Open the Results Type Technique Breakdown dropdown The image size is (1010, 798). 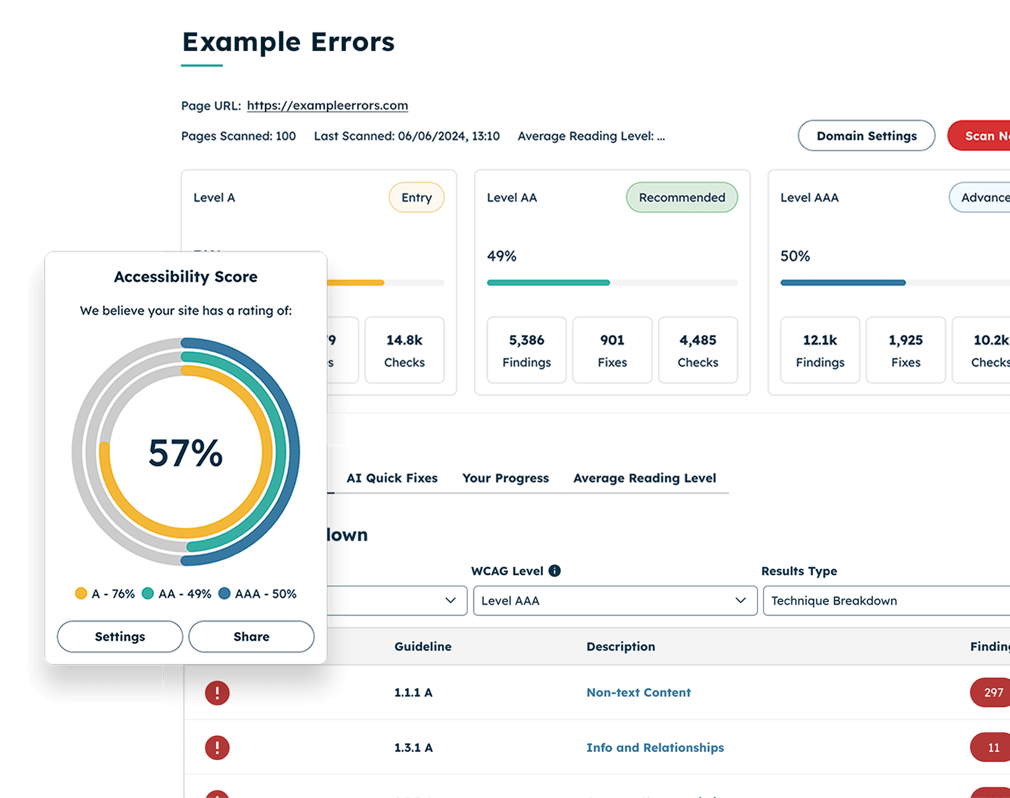[887, 601]
